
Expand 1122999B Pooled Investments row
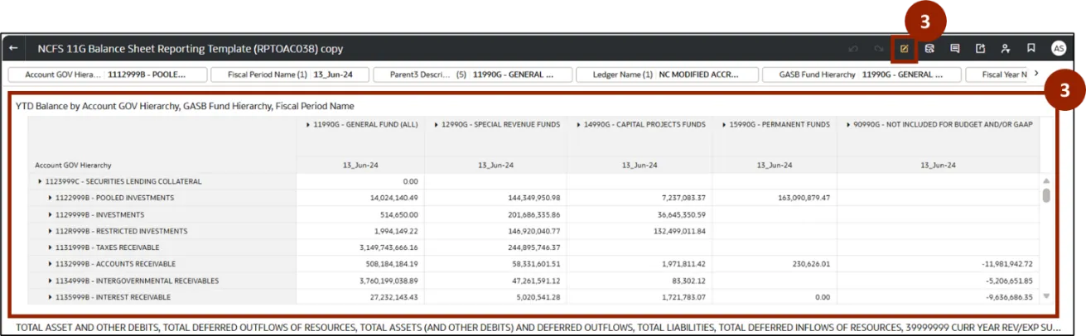51,198
